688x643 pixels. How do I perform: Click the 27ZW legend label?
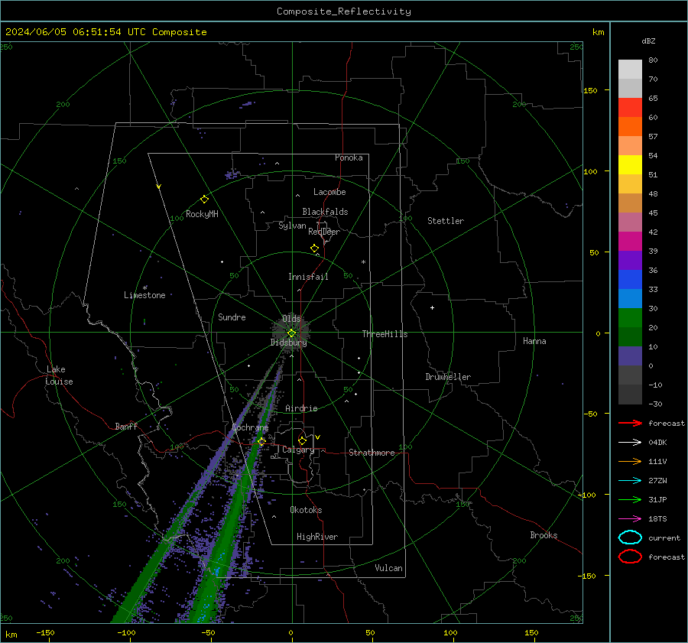click(657, 481)
